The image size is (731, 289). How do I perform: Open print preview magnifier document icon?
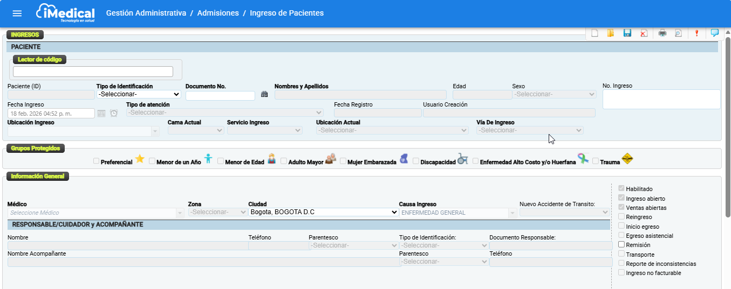678,33
